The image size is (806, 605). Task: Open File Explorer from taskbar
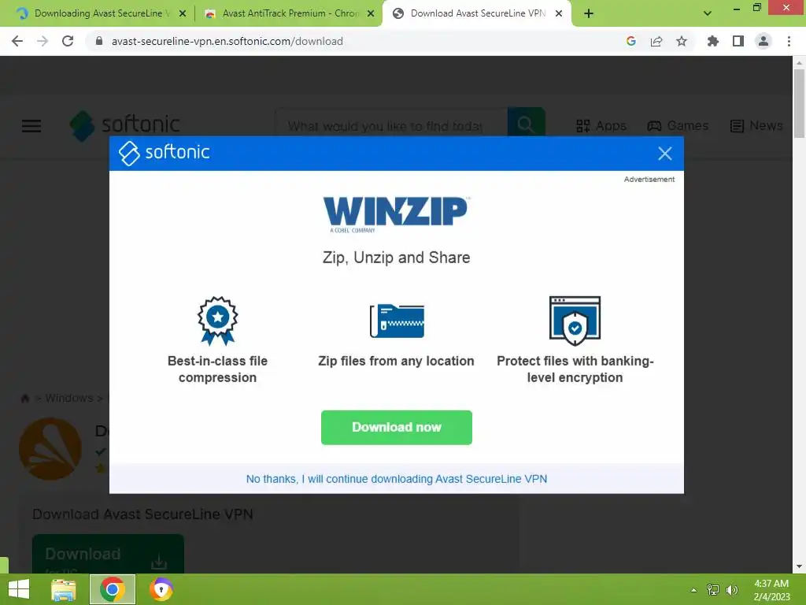63,589
